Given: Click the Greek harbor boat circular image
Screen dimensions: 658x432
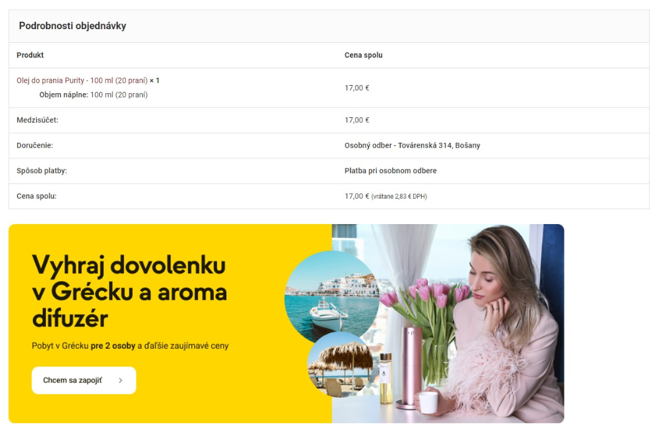Looking at the screenshot, I should click(332, 295).
